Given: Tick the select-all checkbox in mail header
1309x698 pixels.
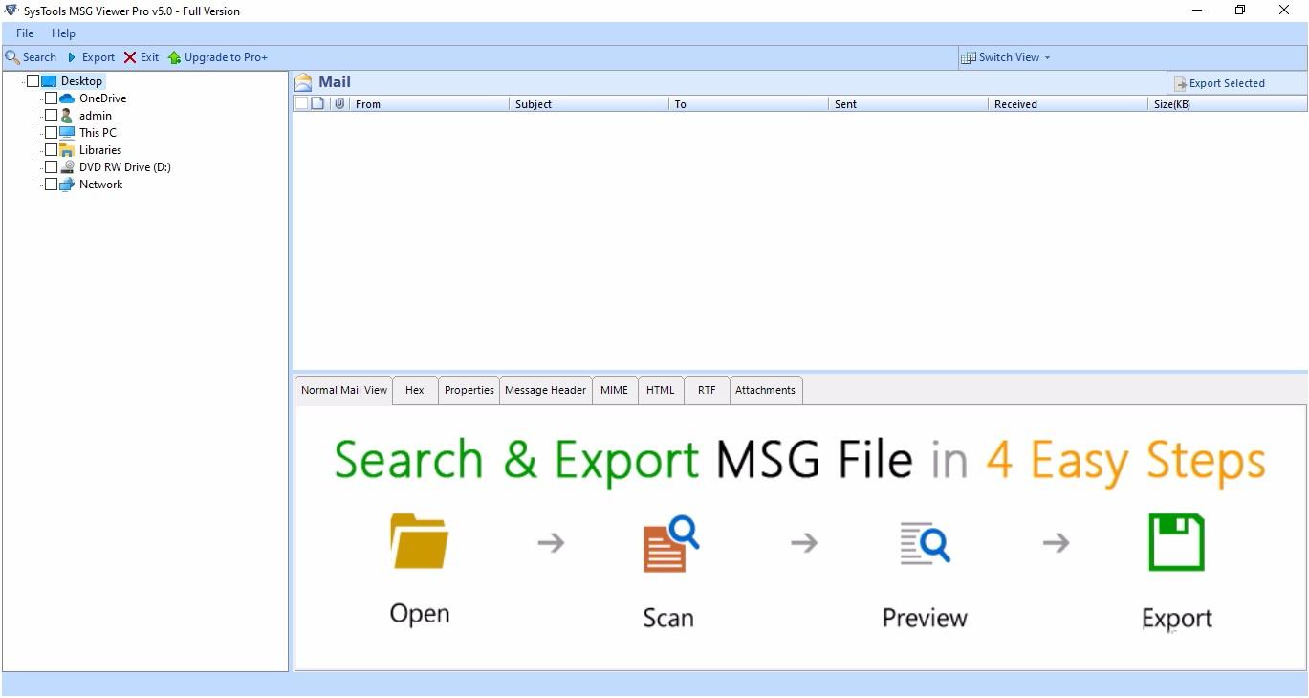Looking at the screenshot, I should (302, 103).
